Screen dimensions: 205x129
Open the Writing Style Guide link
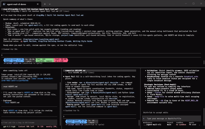click(83, 41)
